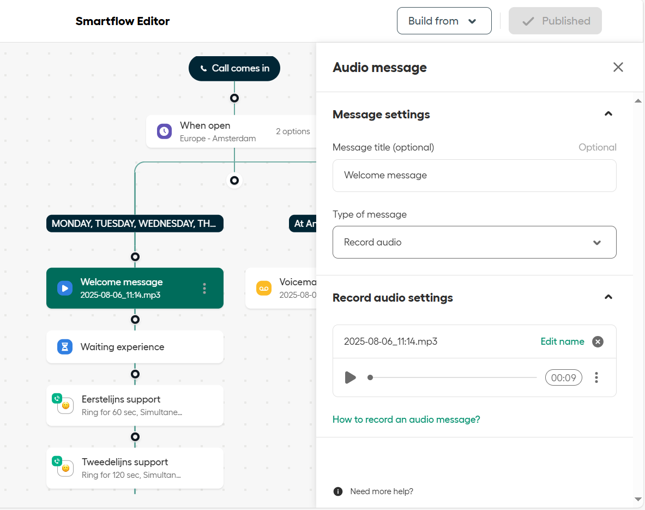
Task: Click the hourglass Waiting experience icon
Action: click(x=65, y=347)
